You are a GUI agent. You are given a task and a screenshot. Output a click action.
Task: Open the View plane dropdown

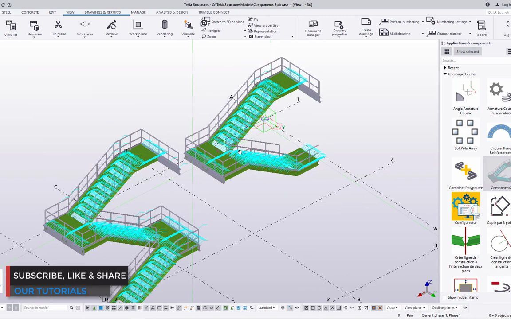click(x=415, y=307)
